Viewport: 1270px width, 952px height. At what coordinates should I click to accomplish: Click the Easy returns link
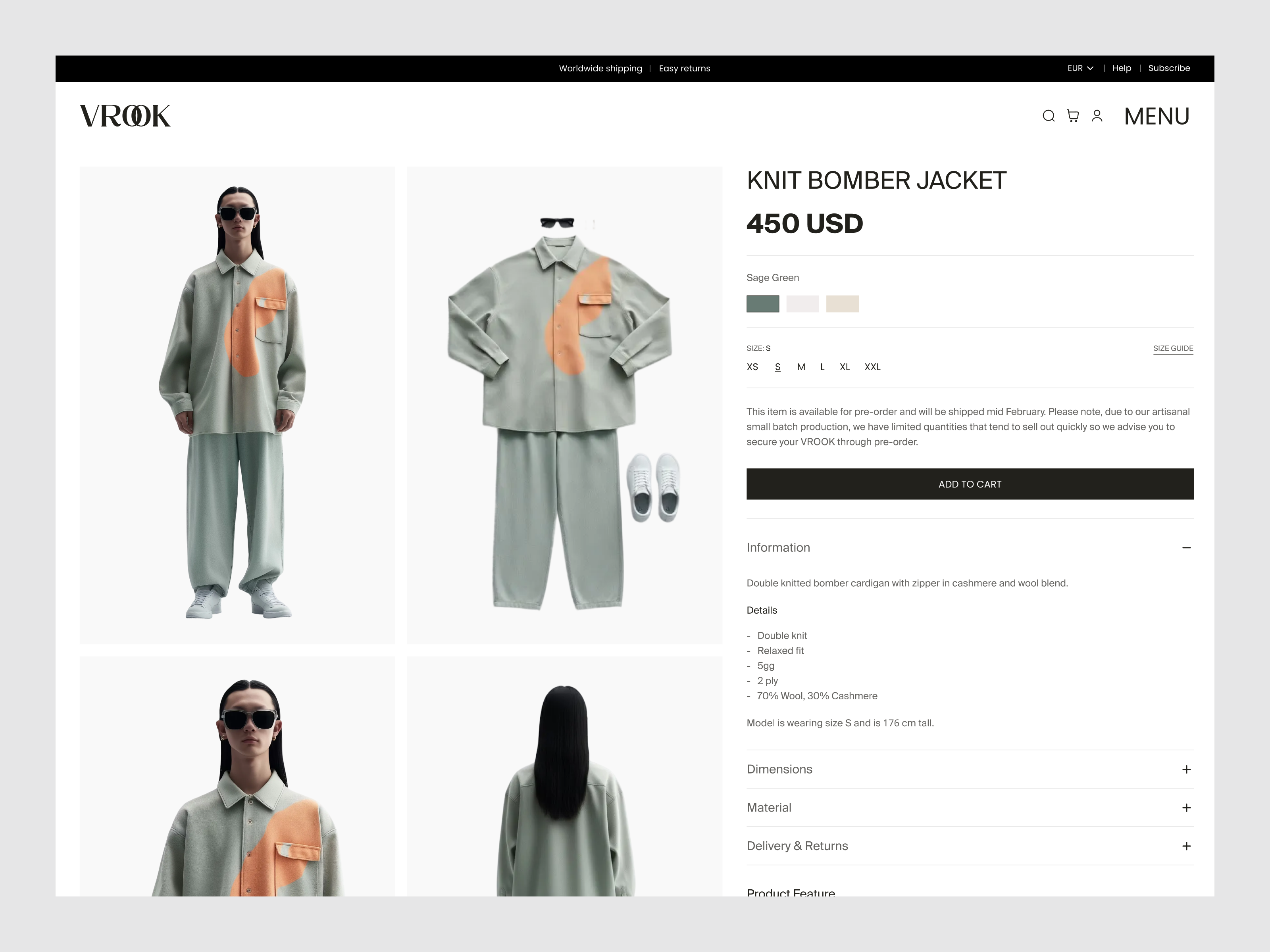684,68
